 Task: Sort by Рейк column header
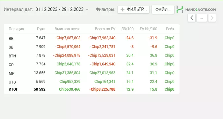click(170, 29)
